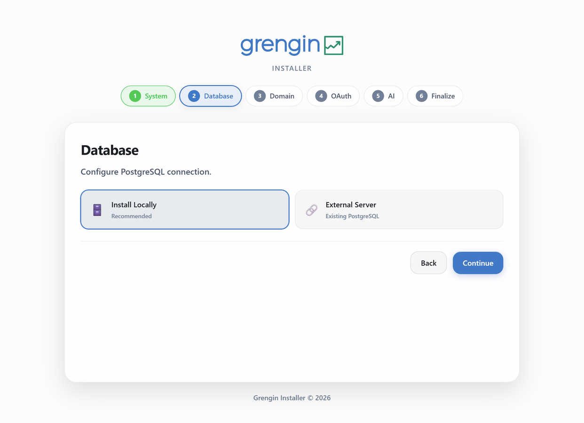This screenshot has width=584, height=423.
Task: Select the Install Locally option card
Action: (185, 210)
